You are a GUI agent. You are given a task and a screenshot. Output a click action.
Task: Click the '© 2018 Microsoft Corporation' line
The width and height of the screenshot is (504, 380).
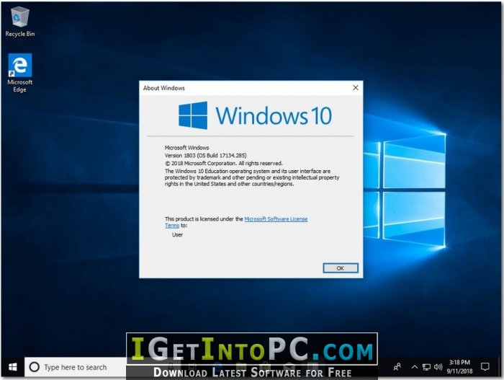click(224, 163)
